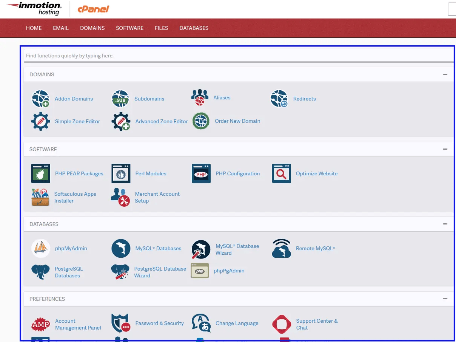Select the Simple Zone Editor icon
Image resolution: width=456 pixels, height=342 pixels.
(x=40, y=121)
